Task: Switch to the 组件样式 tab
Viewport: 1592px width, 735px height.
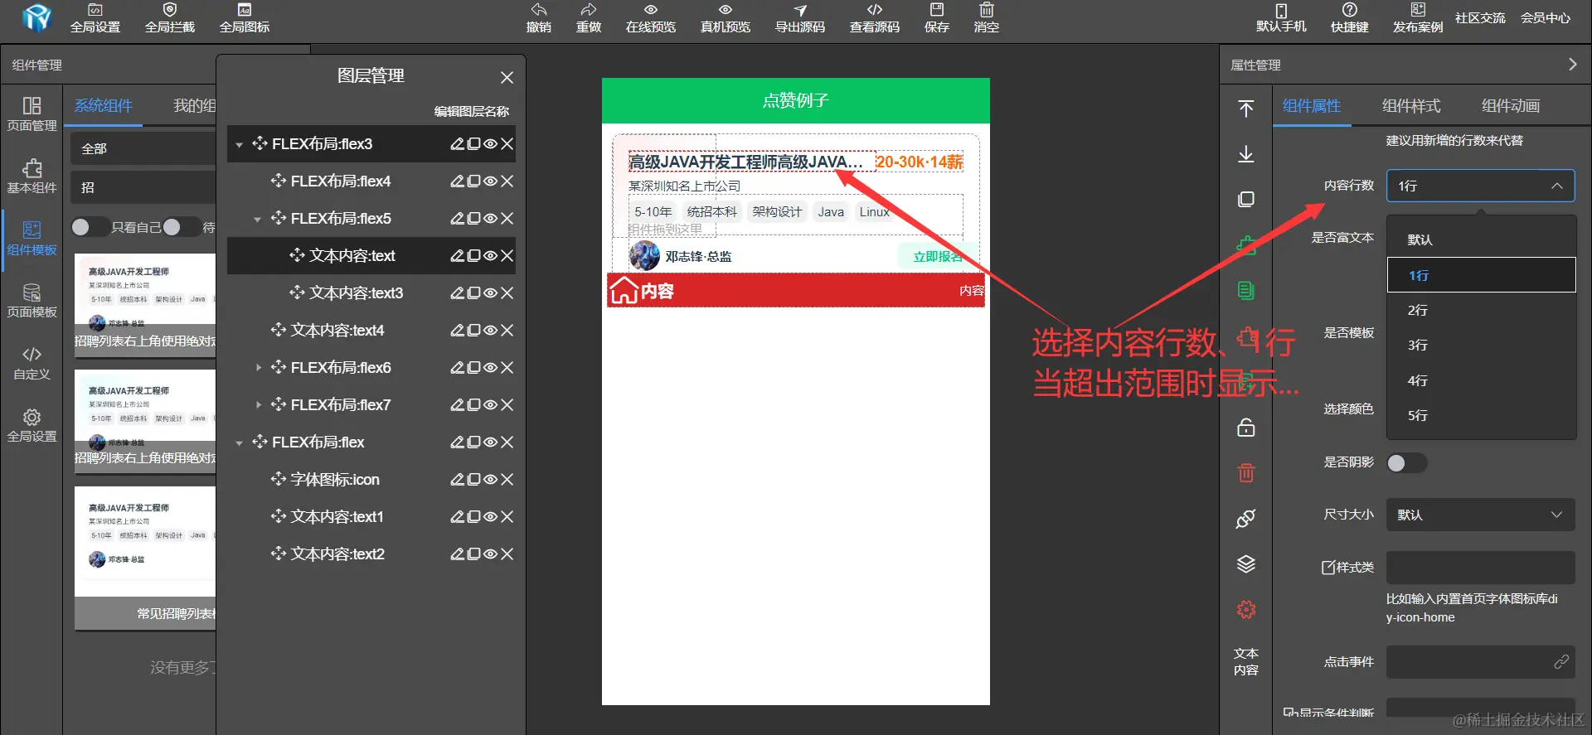Action: pos(1411,105)
